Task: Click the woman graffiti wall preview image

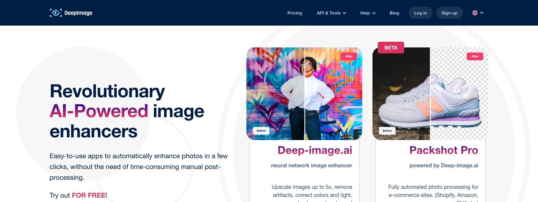Action: pyautogui.click(x=304, y=94)
